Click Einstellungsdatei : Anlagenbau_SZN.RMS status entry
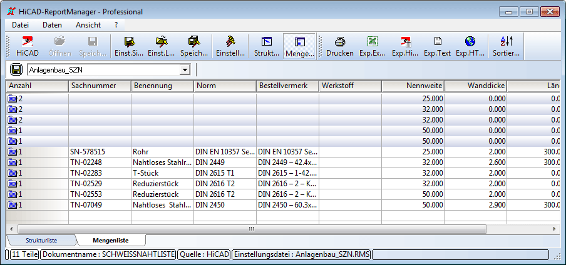This screenshot has width=566, height=265. click(x=301, y=254)
